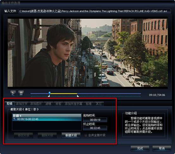Screen dimensions: 175x154
Task: Click the 修改片段 button
Action: pyautogui.click(x=23, y=135)
